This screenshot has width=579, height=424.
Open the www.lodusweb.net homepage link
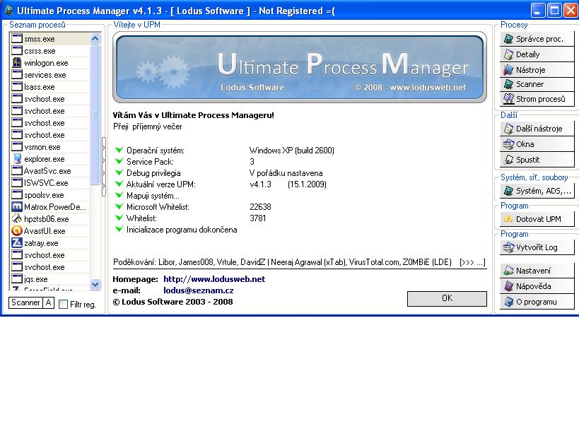click(x=214, y=279)
